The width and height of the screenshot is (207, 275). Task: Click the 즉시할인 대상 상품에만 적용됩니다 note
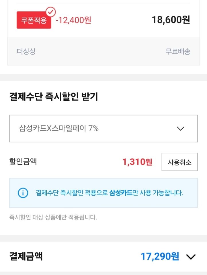click(53, 217)
